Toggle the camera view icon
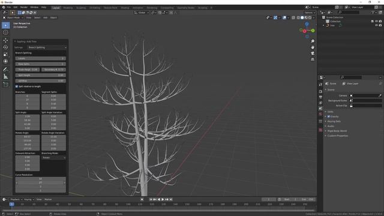 coord(313,53)
